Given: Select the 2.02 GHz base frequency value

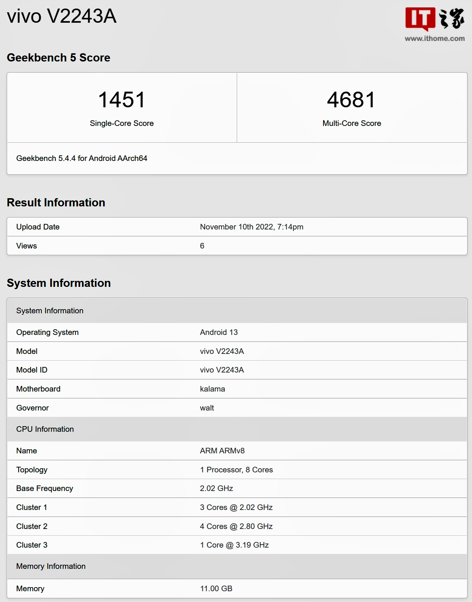Looking at the screenshot, I should (x=216, y=488).
